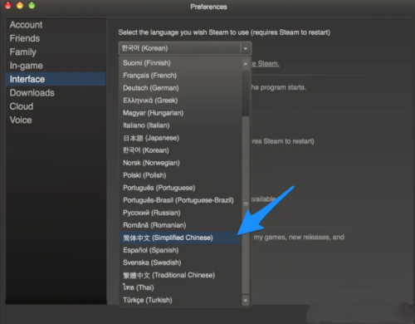
Task: Pick Magyar (Hungarian) language
Action: [x=180, y=113]
